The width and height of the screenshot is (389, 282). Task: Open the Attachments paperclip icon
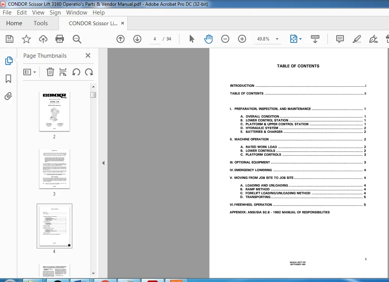[x=8, y=96]
